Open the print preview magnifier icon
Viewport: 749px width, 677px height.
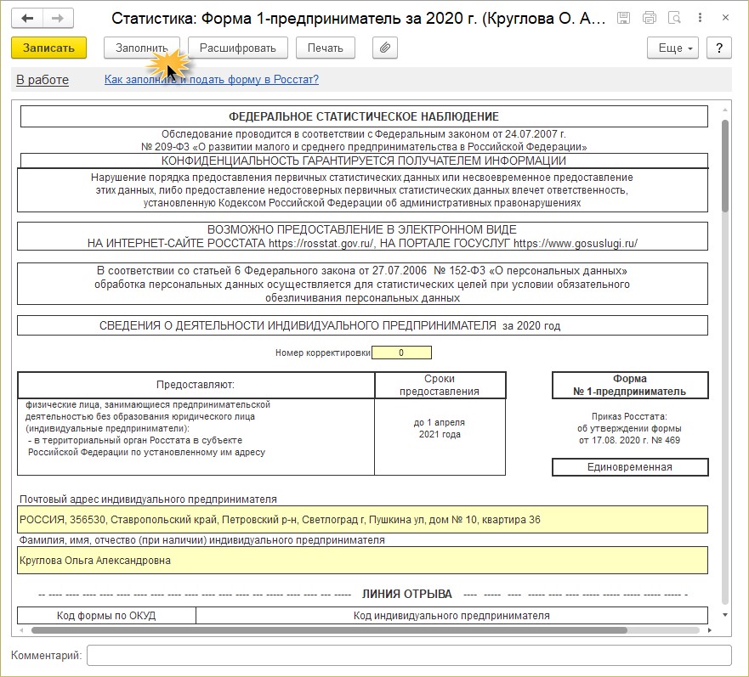pos(674,18)
